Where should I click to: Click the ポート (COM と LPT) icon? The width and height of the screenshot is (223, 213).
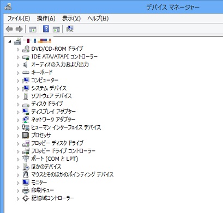[26, 159]
